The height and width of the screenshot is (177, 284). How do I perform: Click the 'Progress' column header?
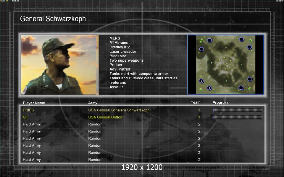[x=220, y=103]
